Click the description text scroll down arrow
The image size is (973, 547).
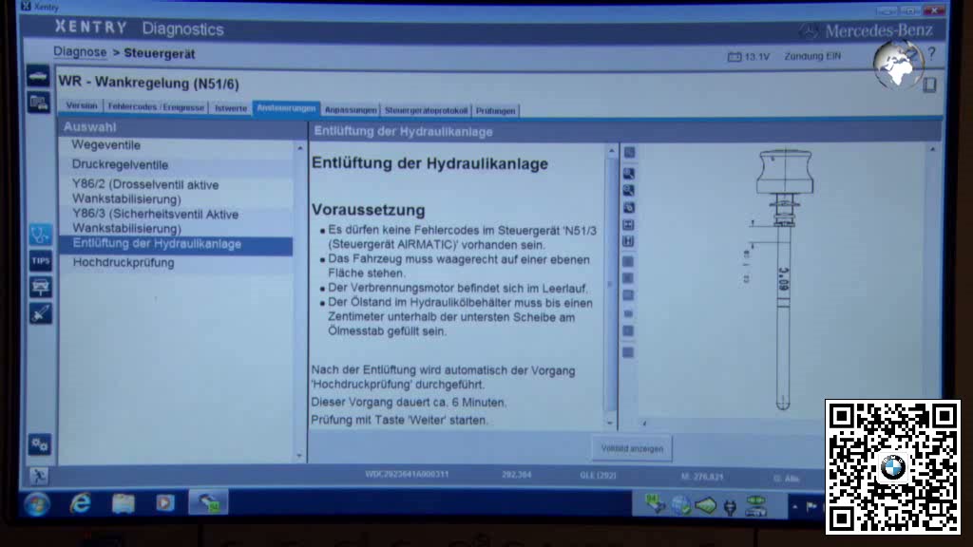[610, 423]
